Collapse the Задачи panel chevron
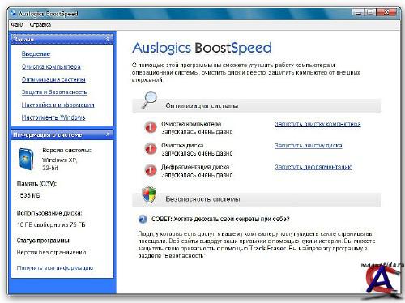 108,39
